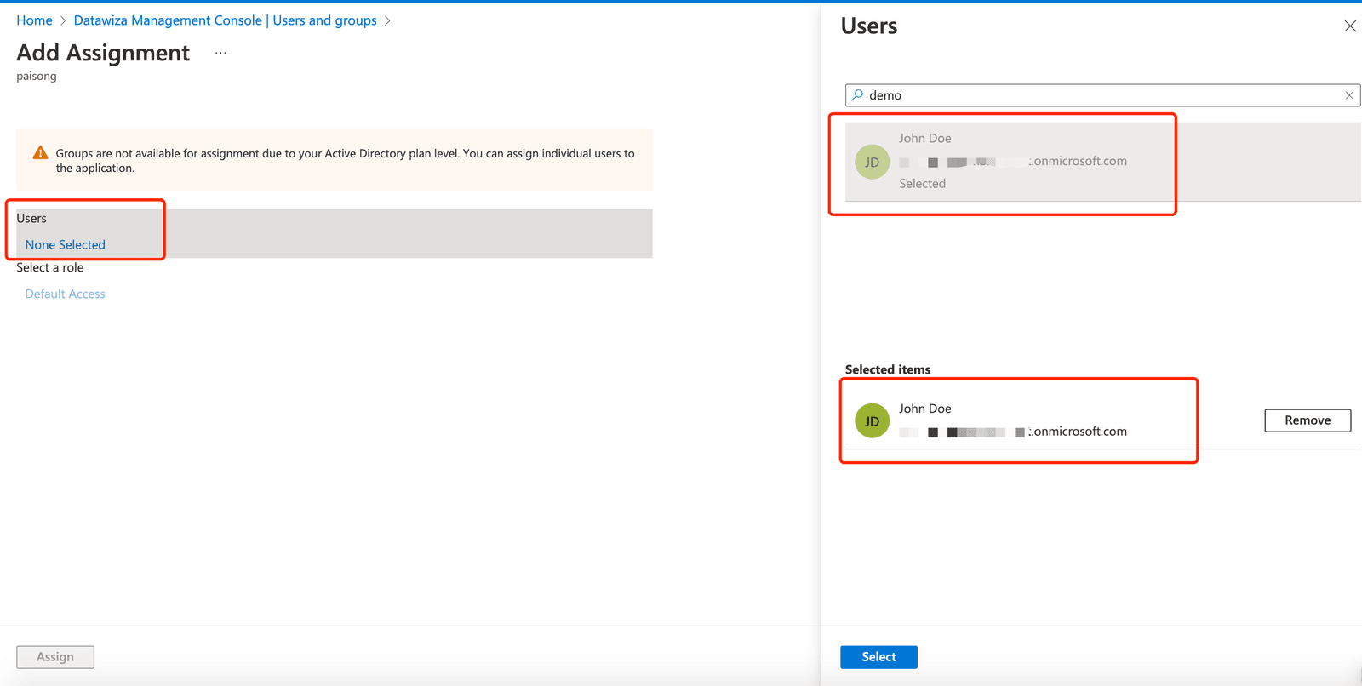Click the John Doe name in search results

pyautogui.click(x=925, y=138)
